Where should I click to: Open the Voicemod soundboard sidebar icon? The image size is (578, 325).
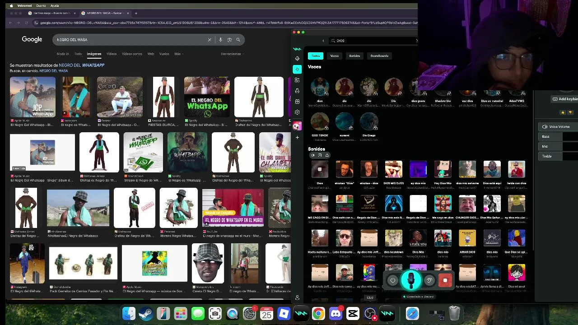click(297, 80)
